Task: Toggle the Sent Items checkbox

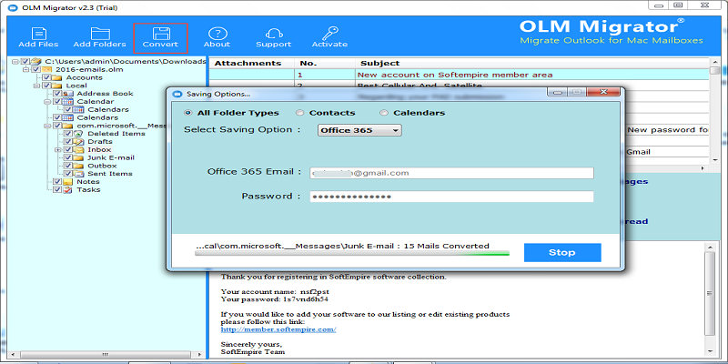Action: click(x=67, y=174)
